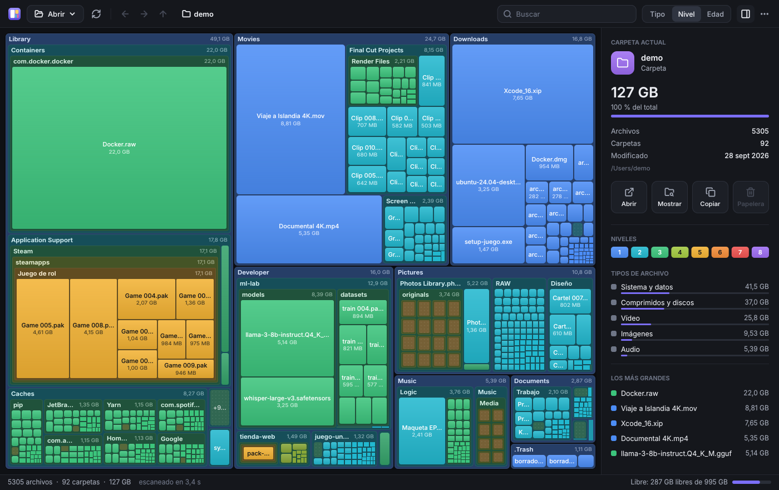Toggle the sidebar panel icon
Screen dimensions: 779x490
(746, 14)
